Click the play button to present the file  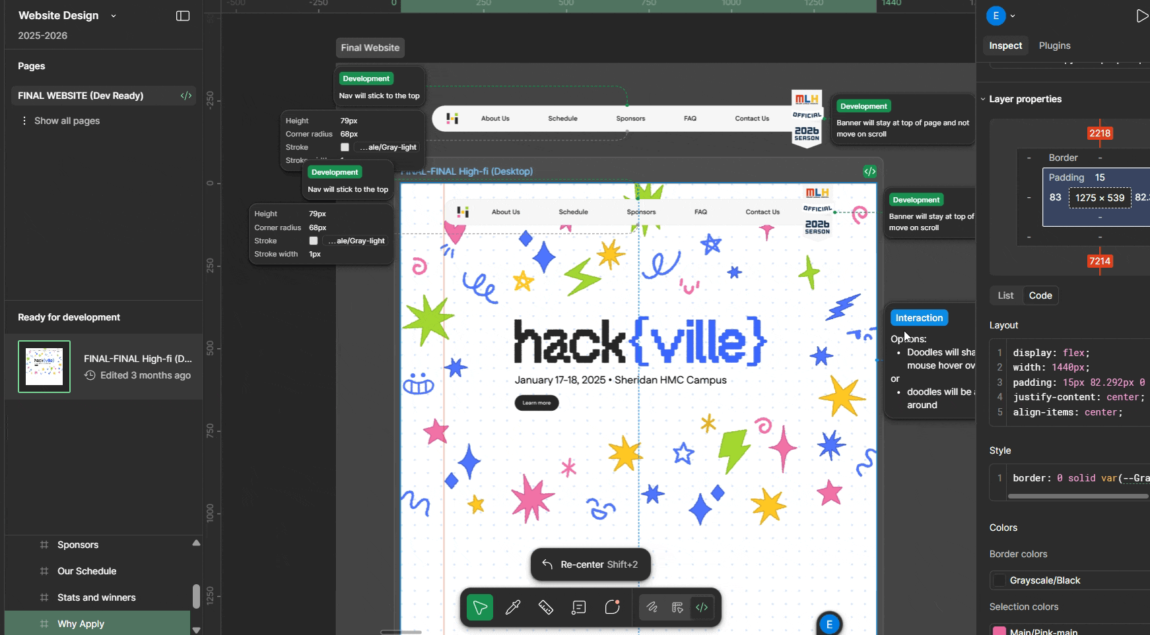pyautogui.click(x=1143, y=15)
